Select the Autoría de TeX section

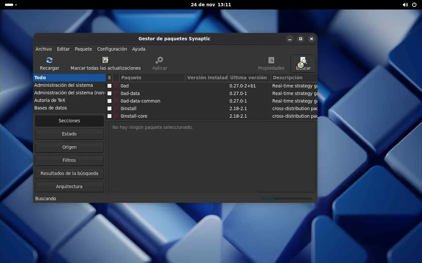[69, 100]
